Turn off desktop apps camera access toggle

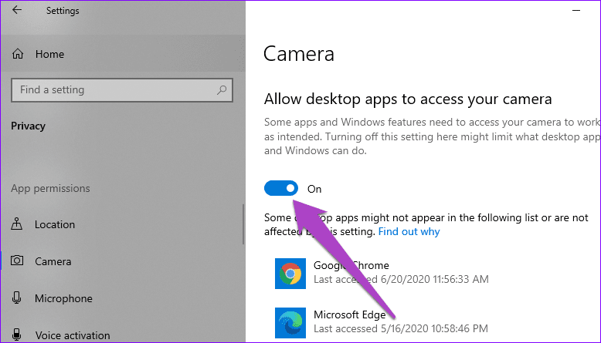coord(281,188)
